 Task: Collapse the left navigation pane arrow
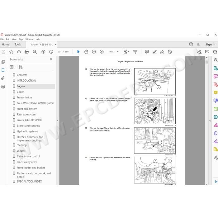pos(58,121)
